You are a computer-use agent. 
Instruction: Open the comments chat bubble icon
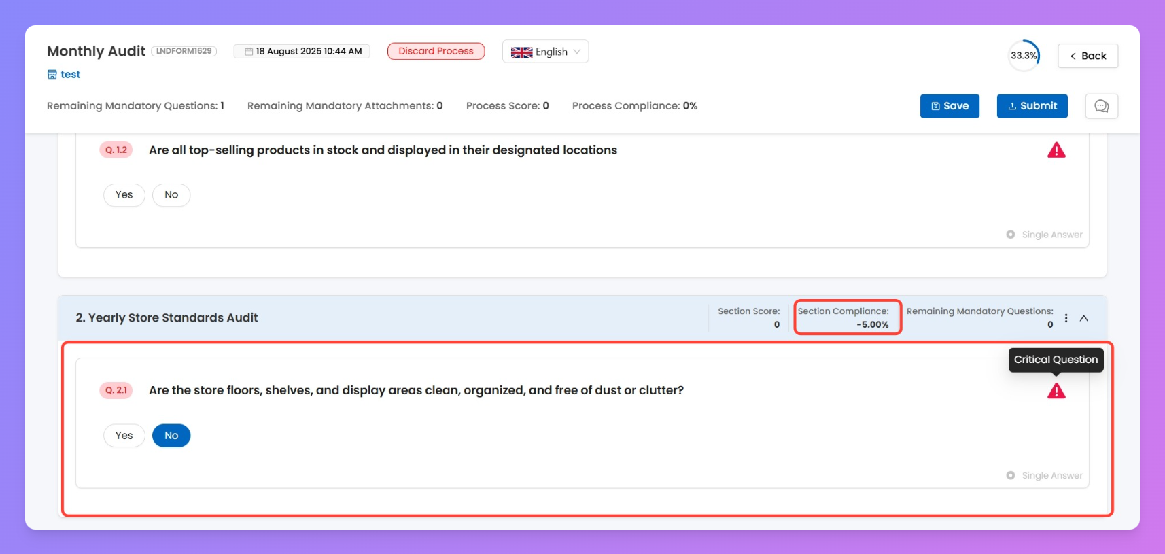point(1101,106)
